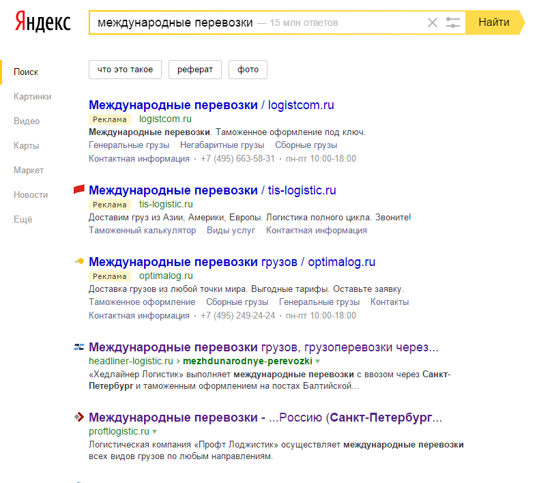Switch to Картинки search tab
The width and height of the screenshot is (539, 483).
coord(32,96)
